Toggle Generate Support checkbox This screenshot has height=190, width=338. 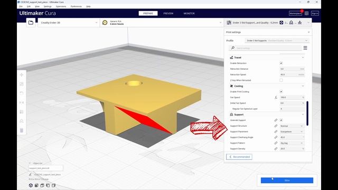tap(281, 120)
